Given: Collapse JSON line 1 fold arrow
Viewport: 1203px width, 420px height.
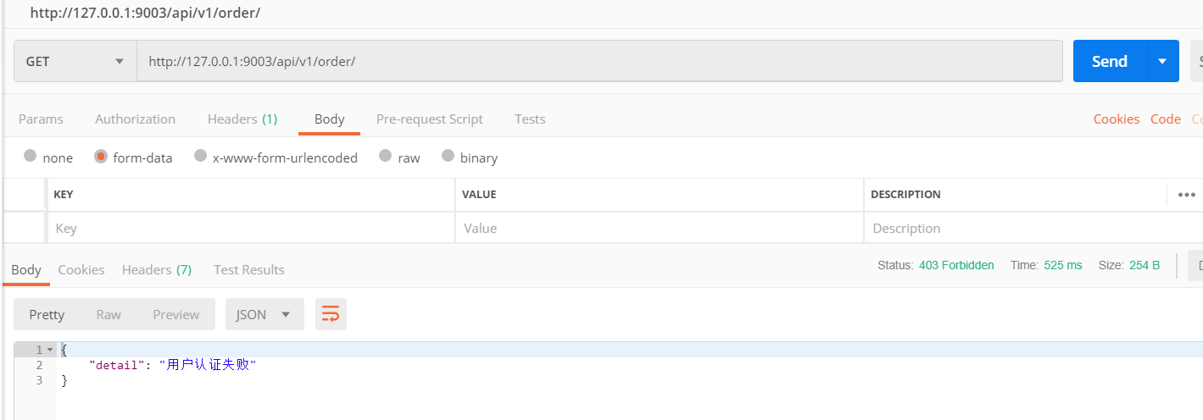Looking at the screenshot, I should 50,350.
